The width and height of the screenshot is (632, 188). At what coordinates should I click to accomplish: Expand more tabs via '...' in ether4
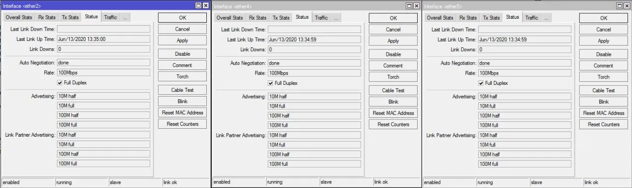[336, 18]
